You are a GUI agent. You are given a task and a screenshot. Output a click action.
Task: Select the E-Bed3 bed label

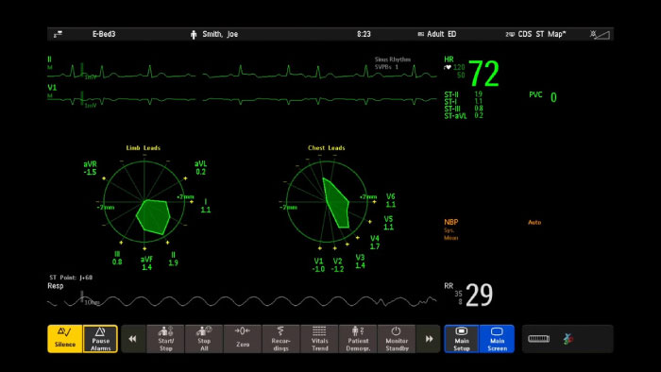click(x=104, y=34)
